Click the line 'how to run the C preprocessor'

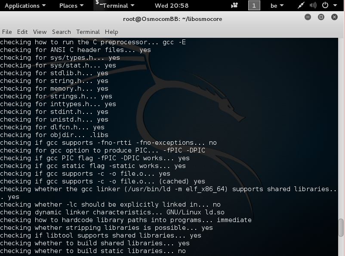click(93, 42)
